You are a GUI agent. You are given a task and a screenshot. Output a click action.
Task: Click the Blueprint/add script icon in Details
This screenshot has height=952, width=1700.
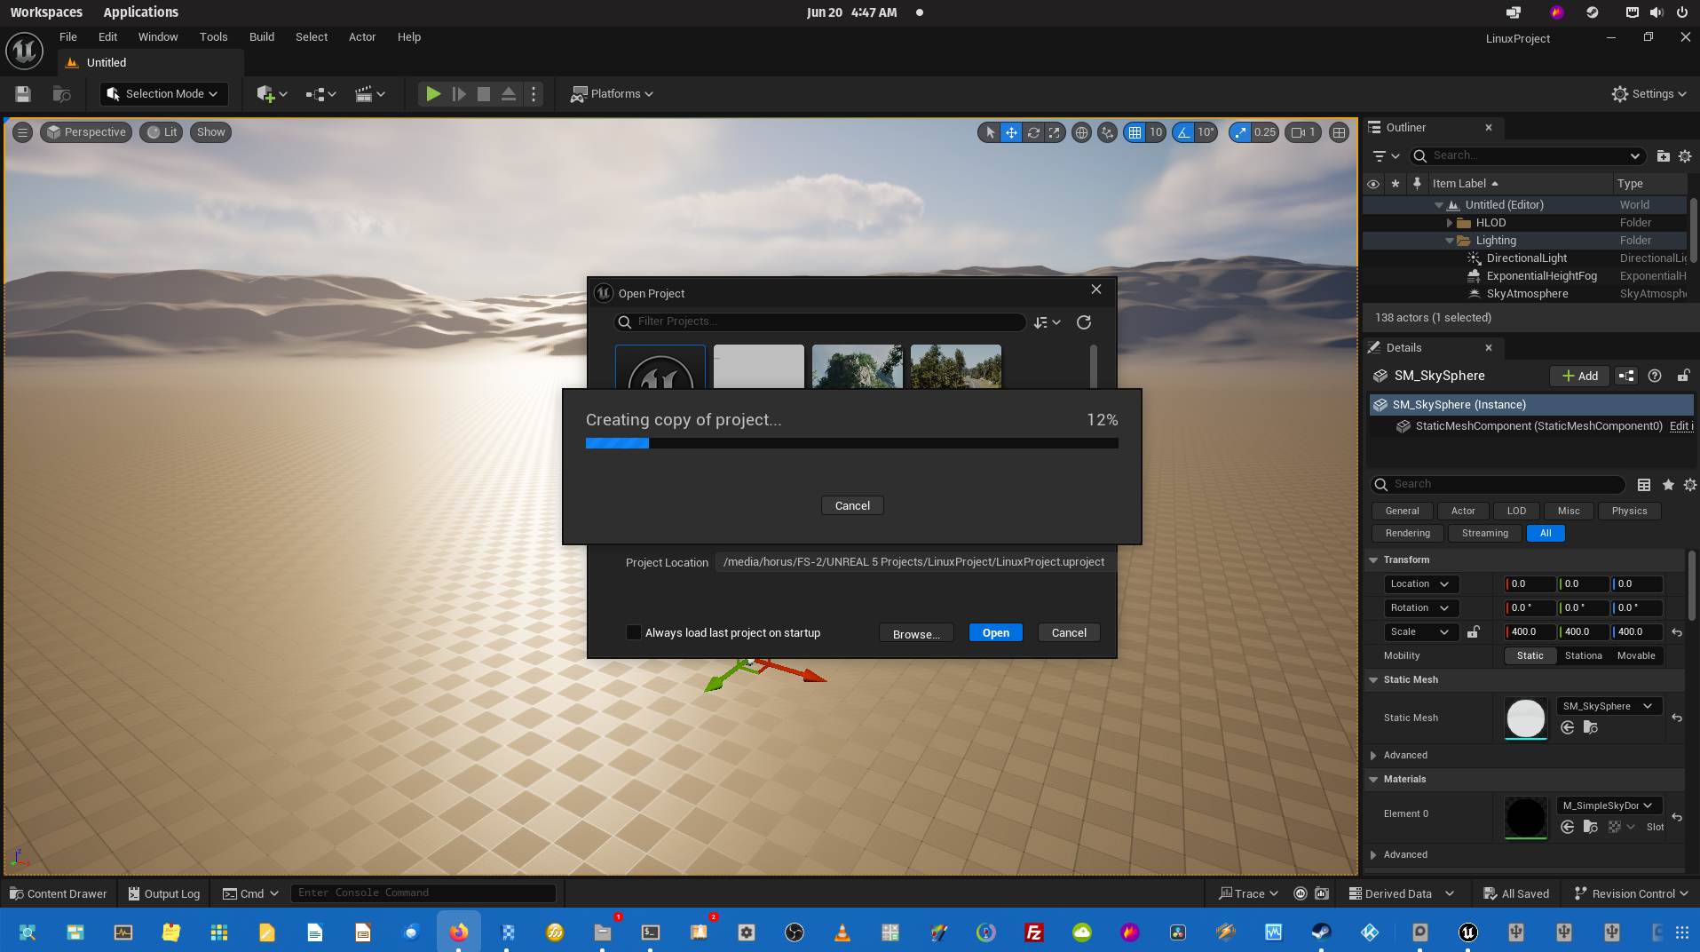[1626, 377]
